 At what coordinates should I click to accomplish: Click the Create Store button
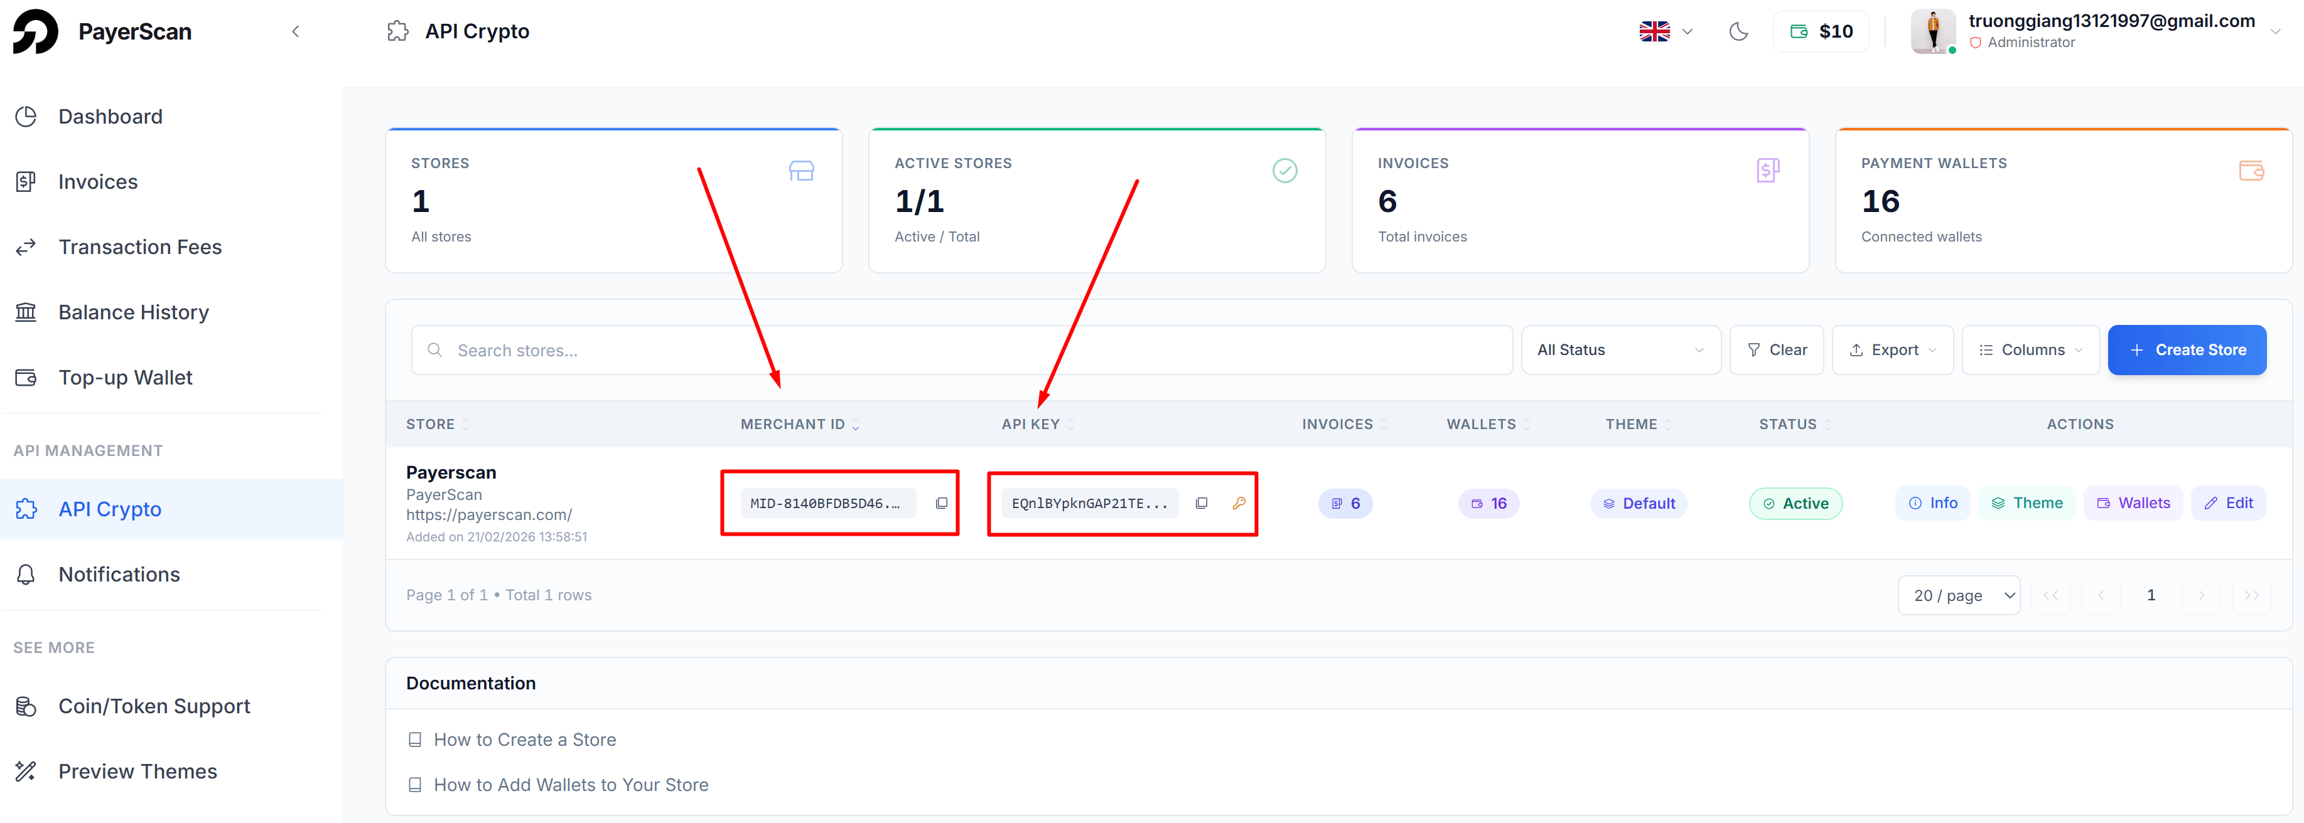(2187, 349)
